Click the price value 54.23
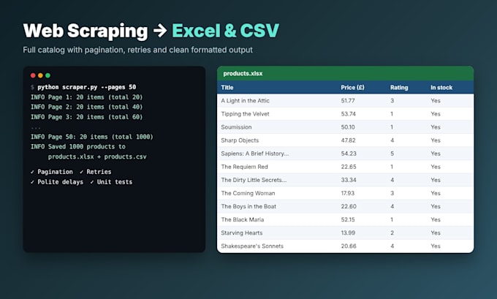This screenshot has height=299, width=497. coord(349,154)
